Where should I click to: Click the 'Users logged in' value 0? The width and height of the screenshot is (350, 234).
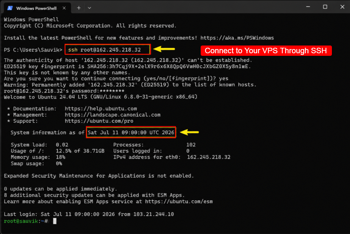[188, 151]
